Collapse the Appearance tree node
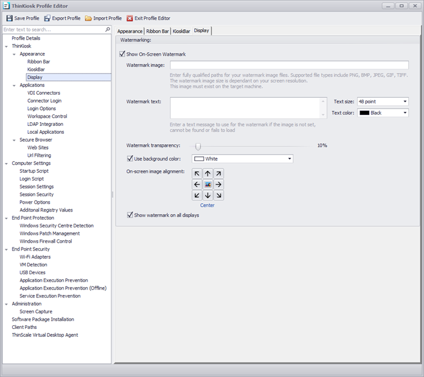Screen dimensions: 424x377 tap(14, 54)
